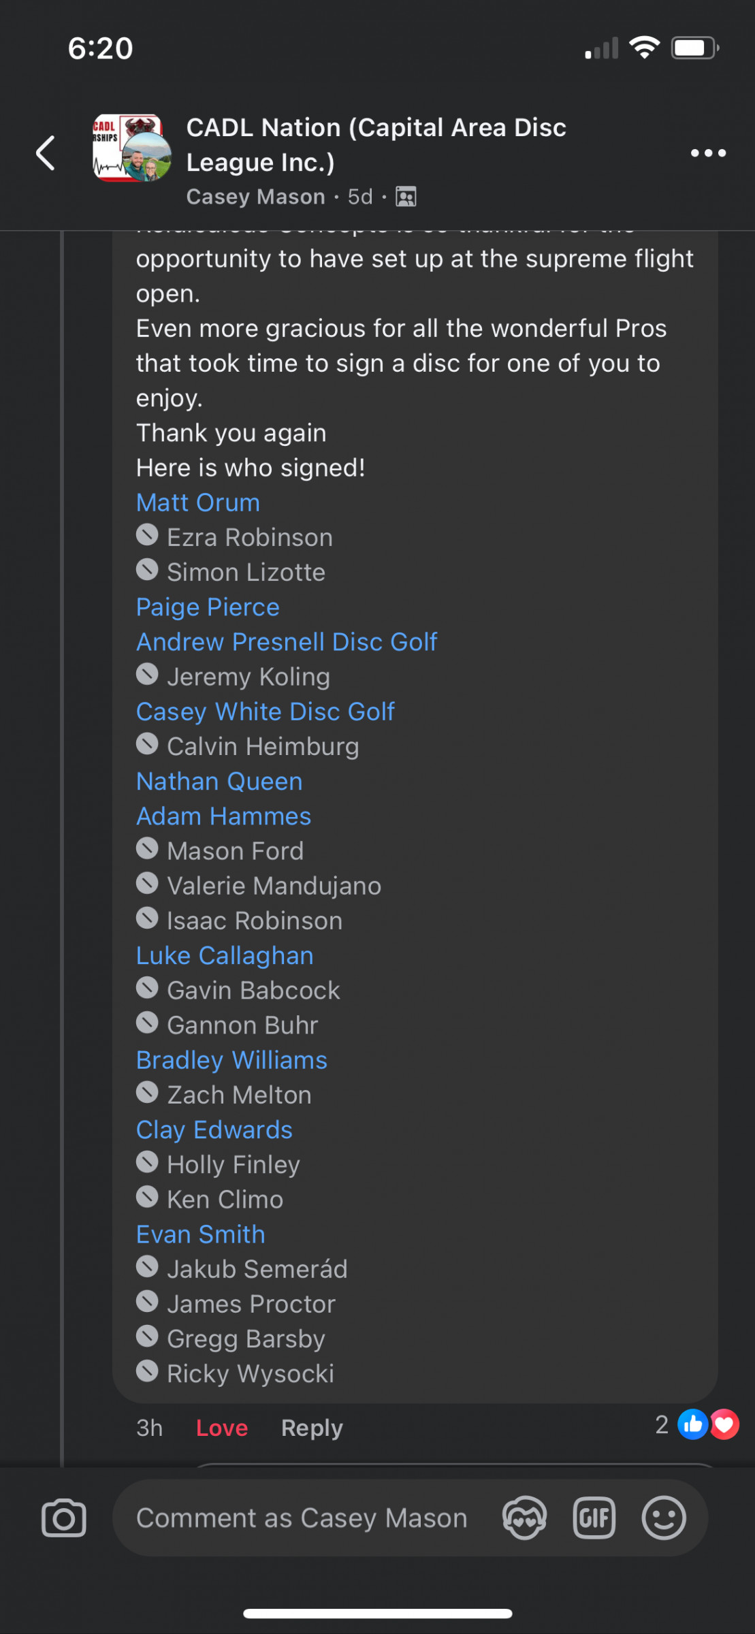Open the three-dot post options menu
Screen dimensions: 755x1634
click(708, 153)
